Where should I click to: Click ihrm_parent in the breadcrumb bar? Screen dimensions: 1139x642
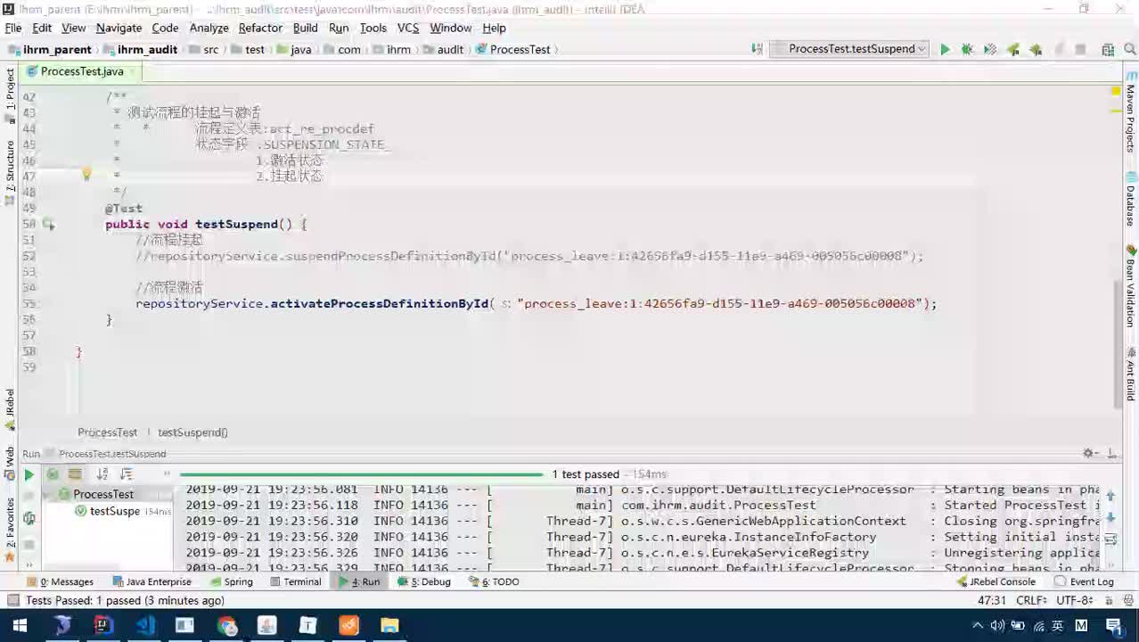click(50, 49)
